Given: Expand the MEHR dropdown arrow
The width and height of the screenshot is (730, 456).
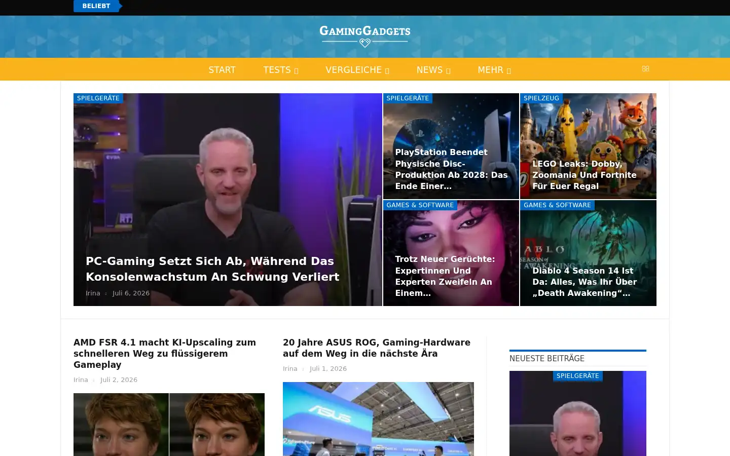Looking at the screenshot, I should tap(508, 71).
